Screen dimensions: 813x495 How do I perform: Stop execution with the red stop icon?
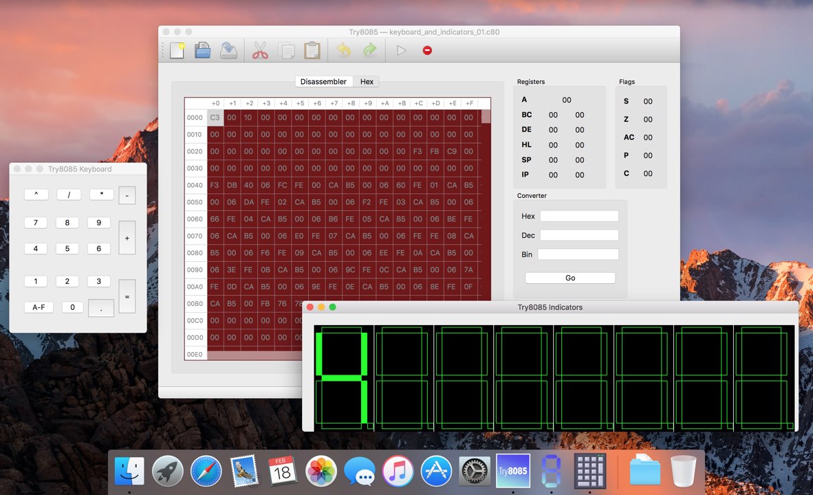[427, 50]
